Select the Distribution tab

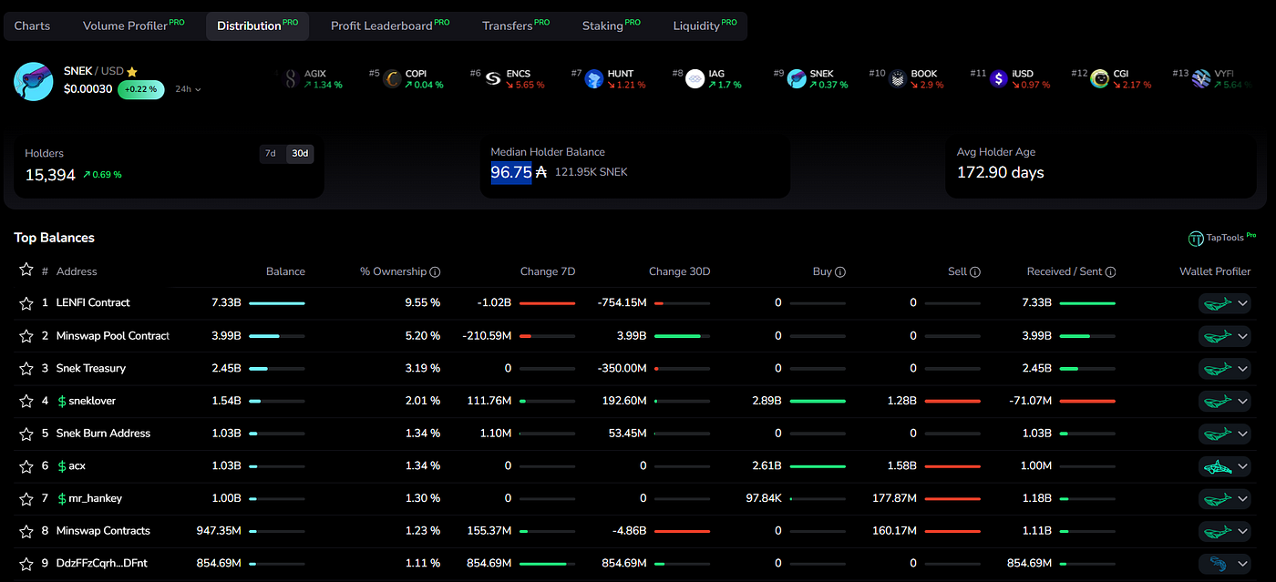(x=257, y=26)
